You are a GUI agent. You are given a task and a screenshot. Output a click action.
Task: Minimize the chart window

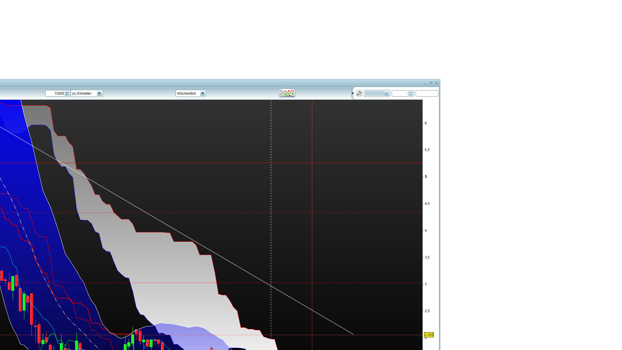[425, 84]
